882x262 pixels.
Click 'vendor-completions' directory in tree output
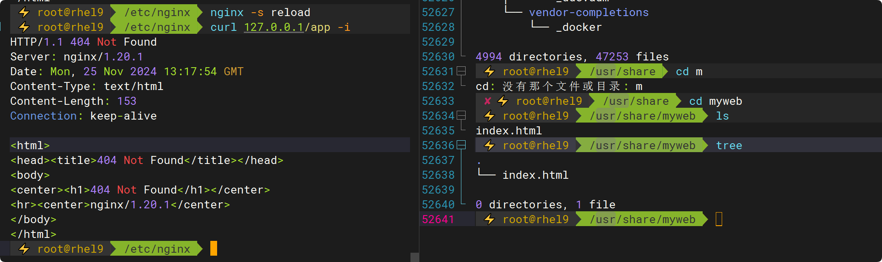click(589, 12)
